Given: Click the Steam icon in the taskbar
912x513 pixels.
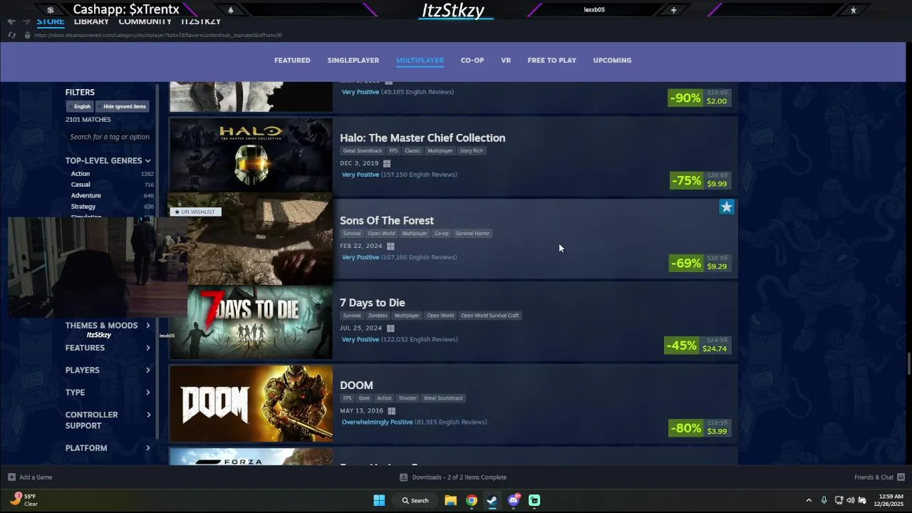Looking at the screenshot, I should pyautogui.click(x=492, y=500).
